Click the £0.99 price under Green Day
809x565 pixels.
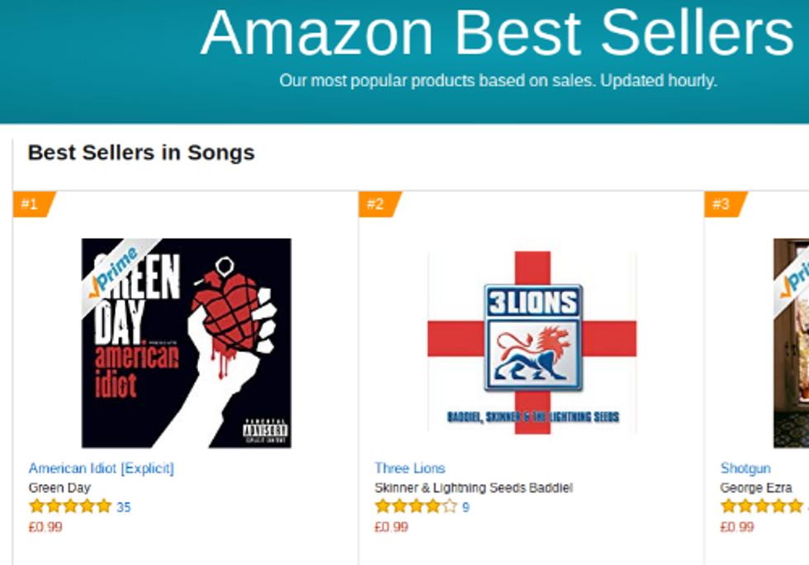(45, 527)
